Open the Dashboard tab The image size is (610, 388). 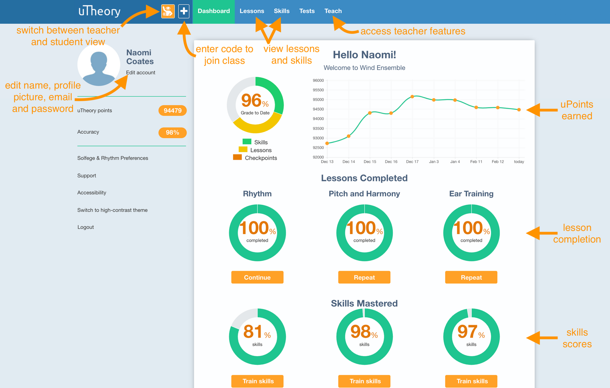213,11
